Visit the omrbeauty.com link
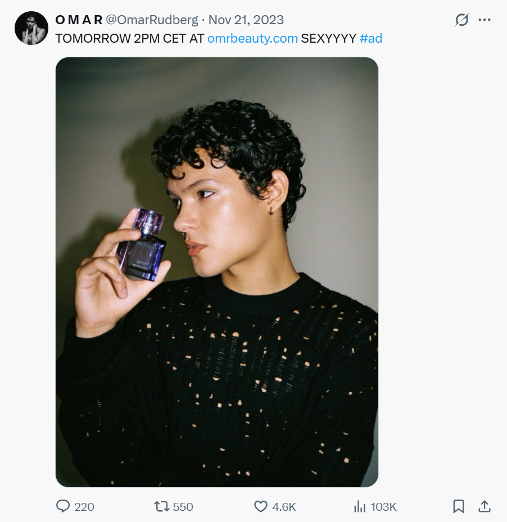The height and width of the screenshot is (522, 507). click(x=252, y=39)
